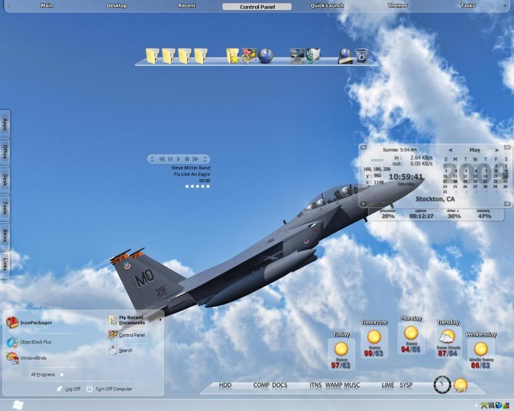
Task: Go to previous track in music player
Action: point(162,159)
